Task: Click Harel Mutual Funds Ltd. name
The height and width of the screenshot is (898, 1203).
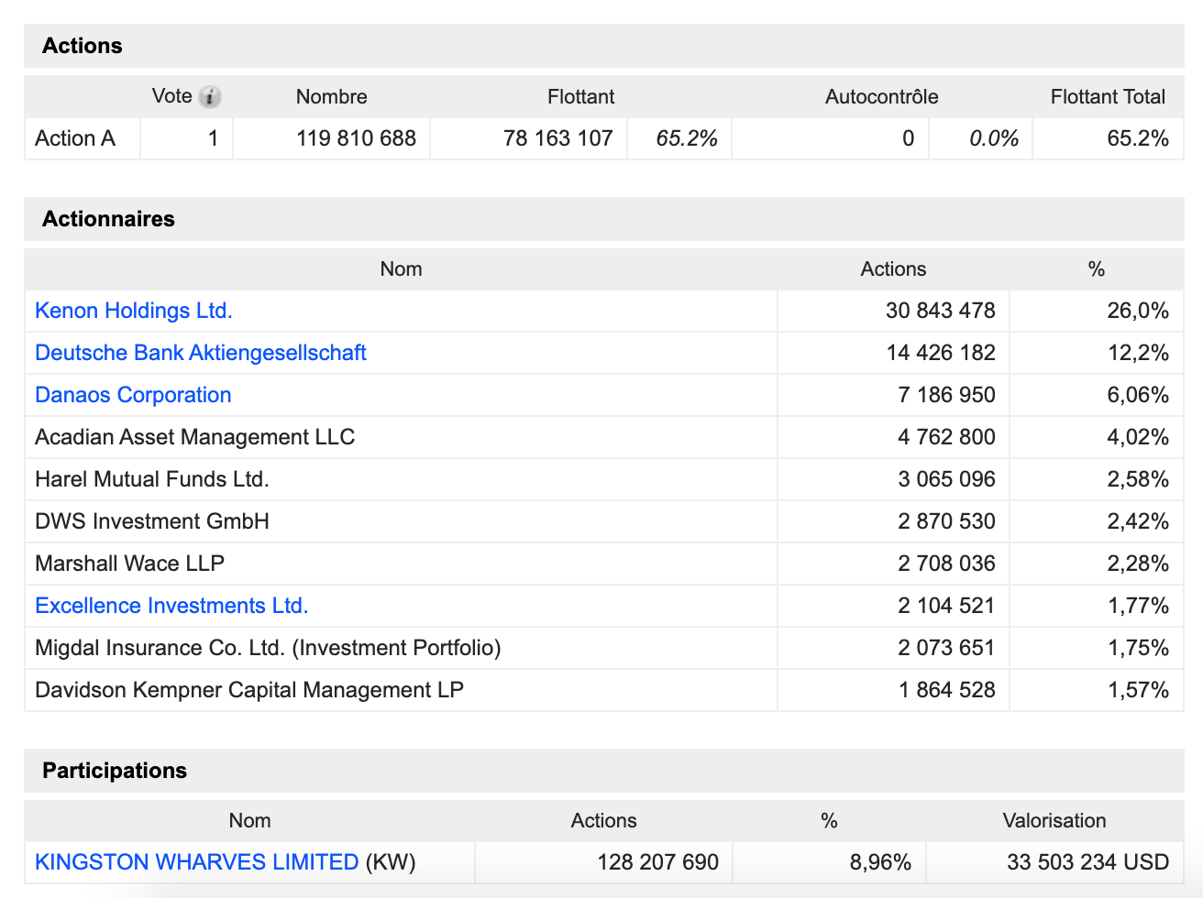Action: pos(152,479)
